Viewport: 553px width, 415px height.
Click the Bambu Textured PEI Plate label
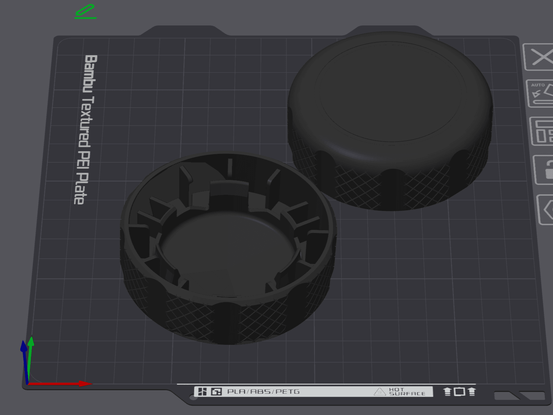click(x=86, y=129)
